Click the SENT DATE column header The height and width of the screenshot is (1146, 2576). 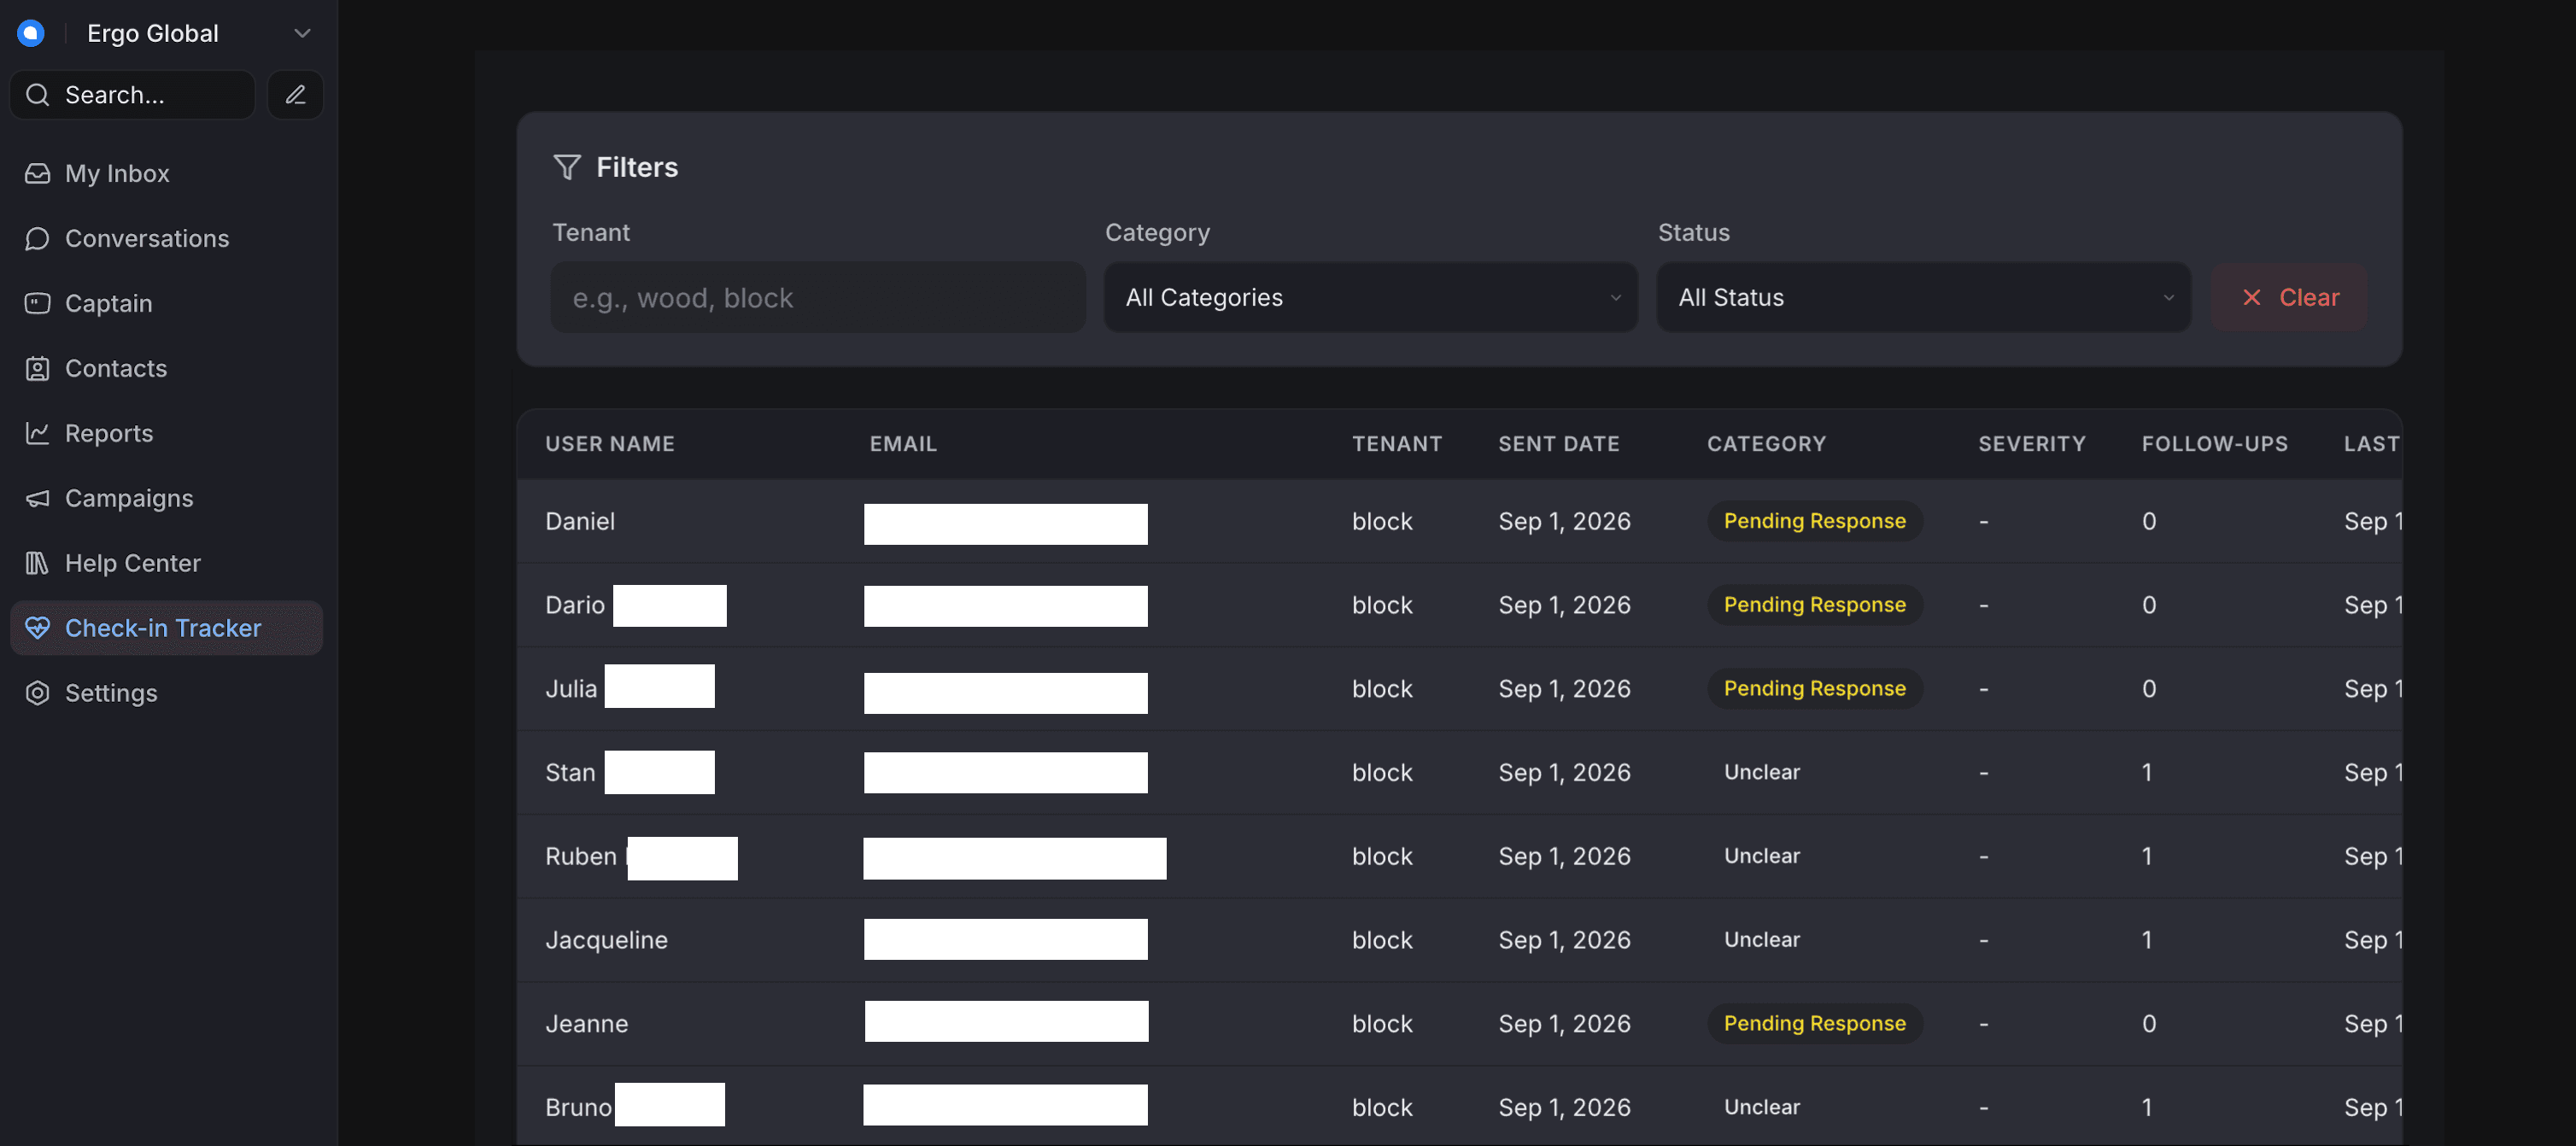click(1558, 444)
